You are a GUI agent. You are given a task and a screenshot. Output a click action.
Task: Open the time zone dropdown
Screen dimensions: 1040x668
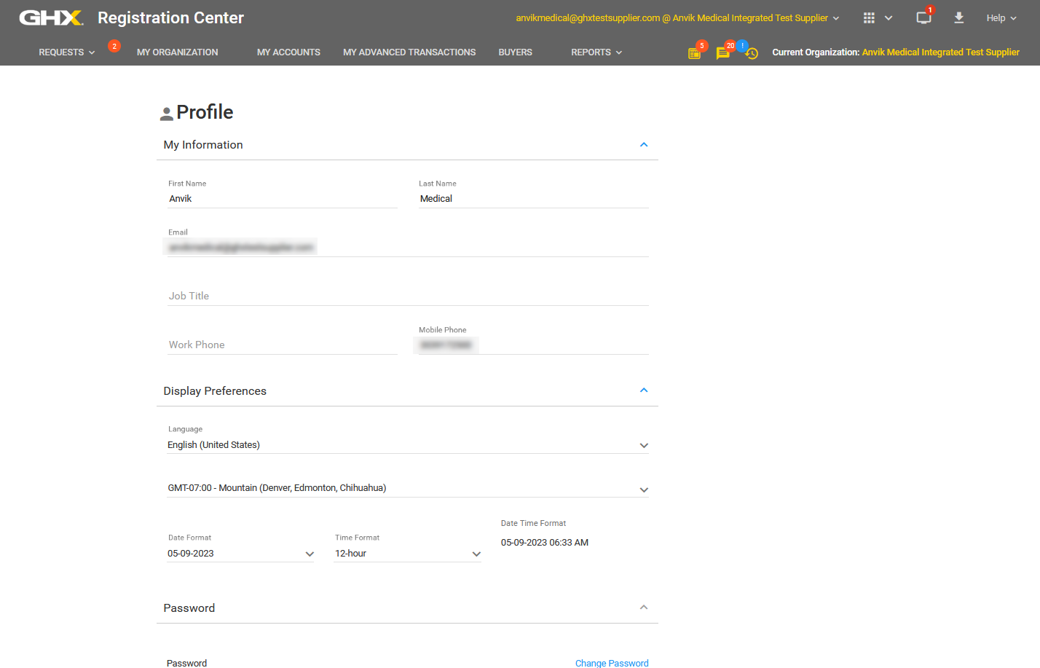point(407,488)
